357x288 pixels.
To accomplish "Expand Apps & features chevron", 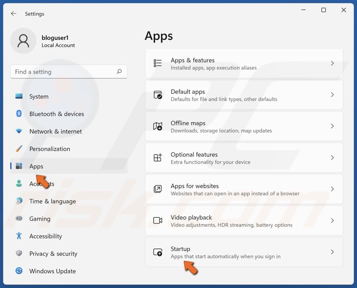I will pyautogui.click(x=332, y=63).
